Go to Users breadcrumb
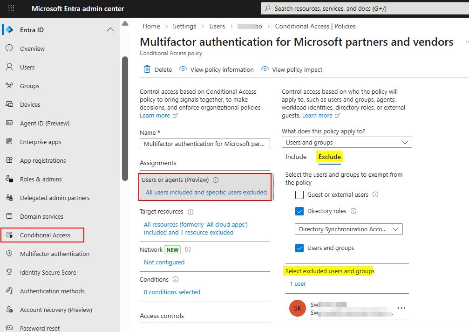 pos(217,26)
